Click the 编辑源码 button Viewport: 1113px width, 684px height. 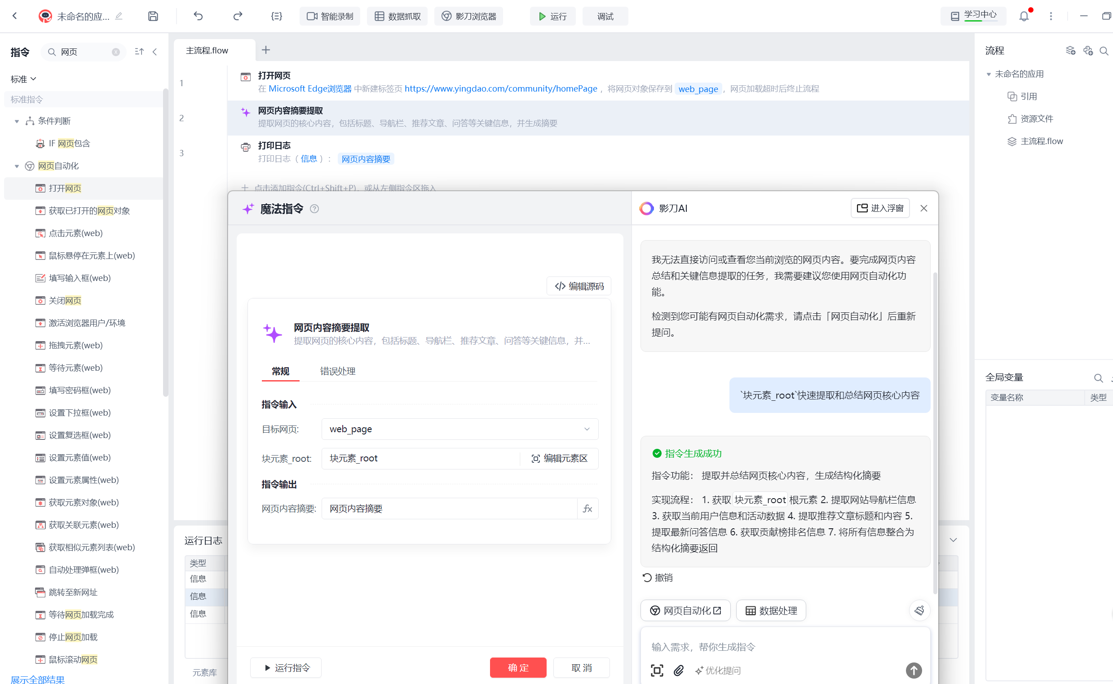point(579,286)
